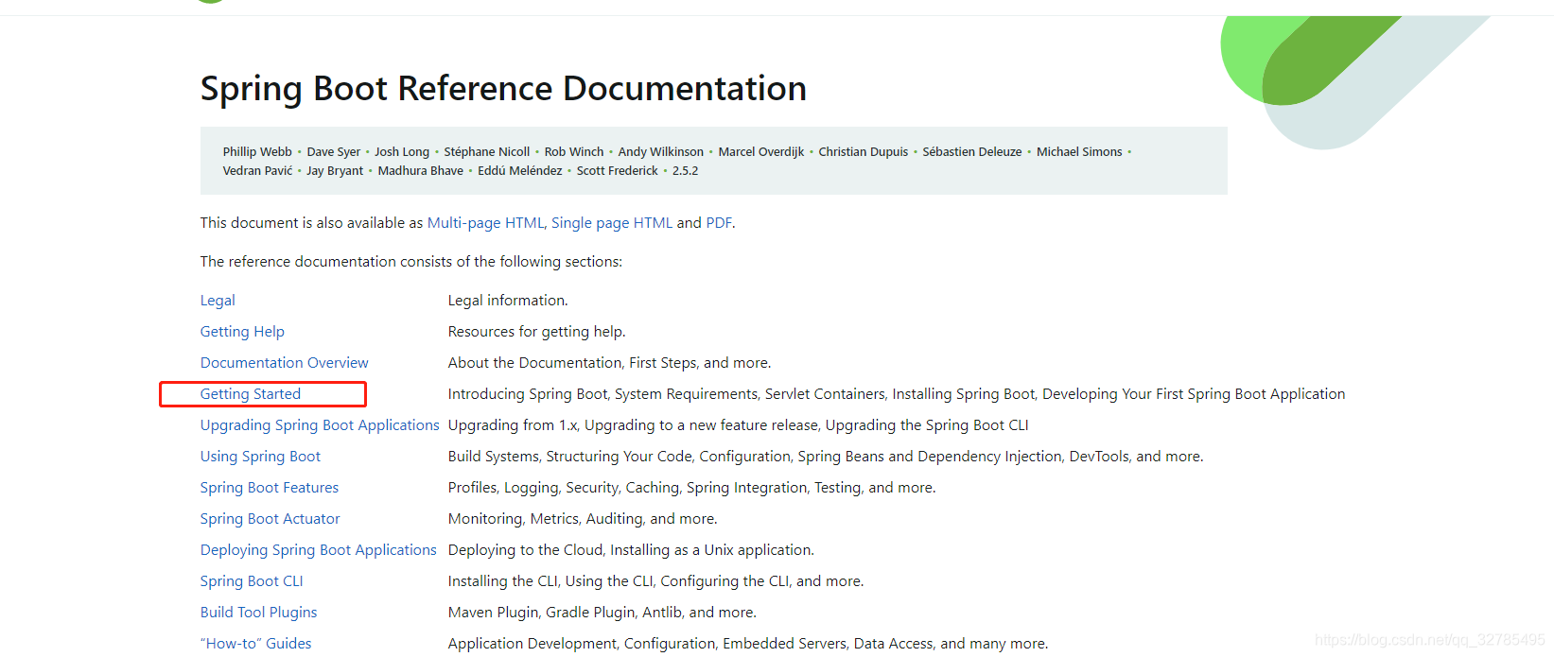Screen dimensions: 1554x657
Task: Click 'The reference documentation consists' sentence
Action: (411, 262)
